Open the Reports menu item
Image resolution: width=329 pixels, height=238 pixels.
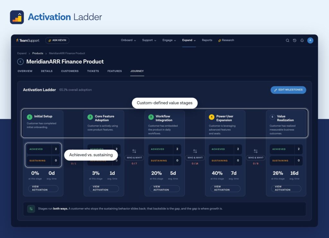point(207,40)
